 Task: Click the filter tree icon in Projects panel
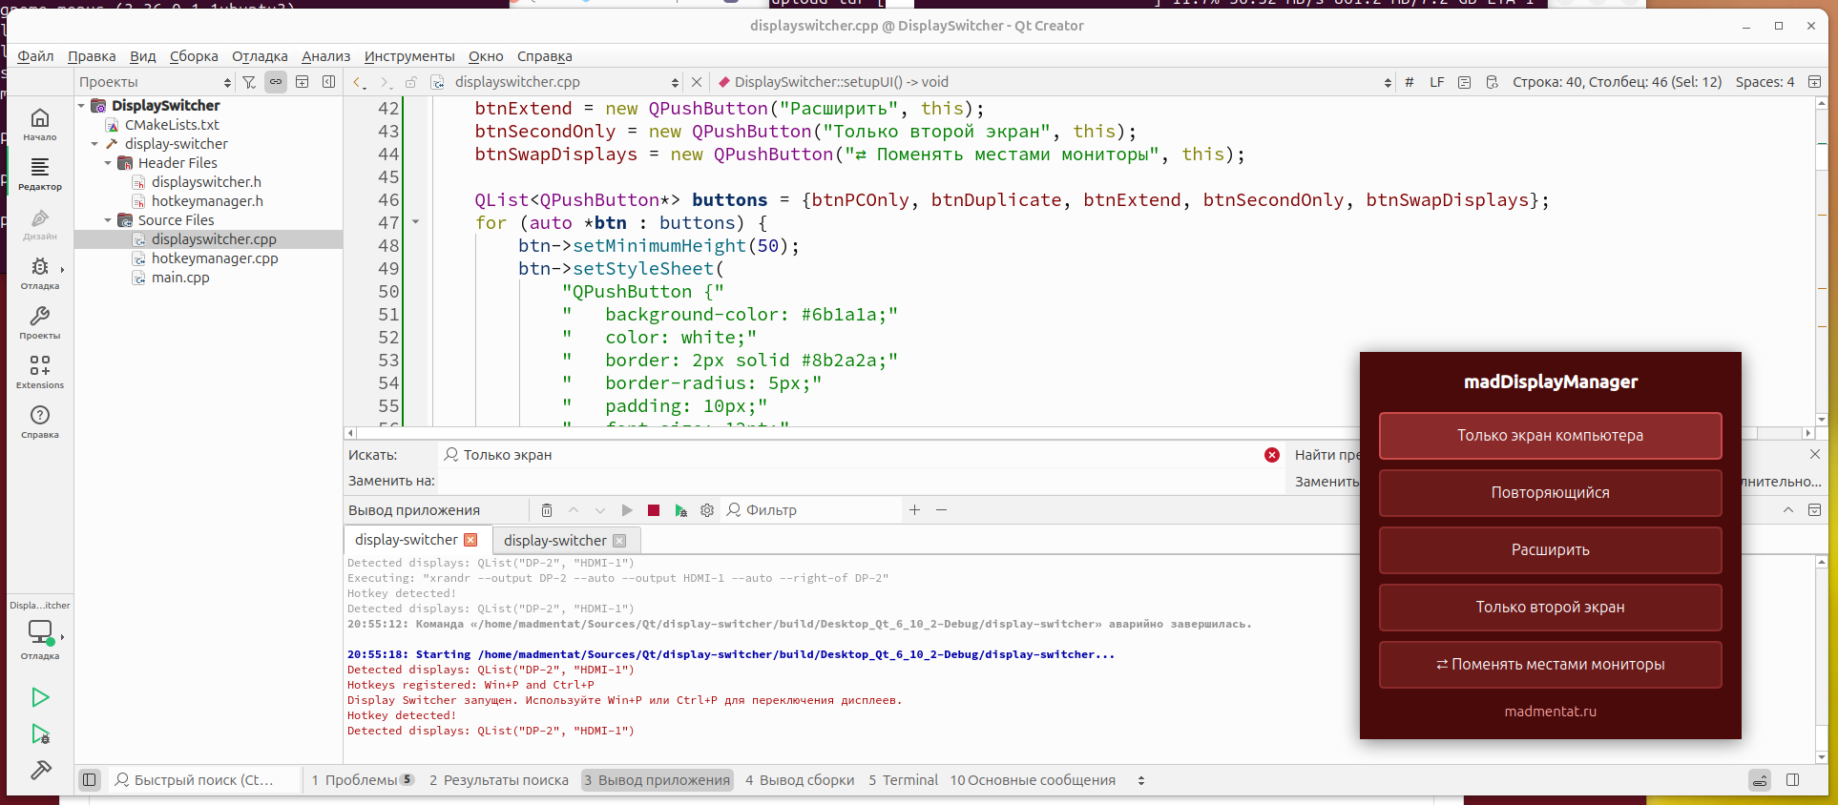(x=249, y=82)
